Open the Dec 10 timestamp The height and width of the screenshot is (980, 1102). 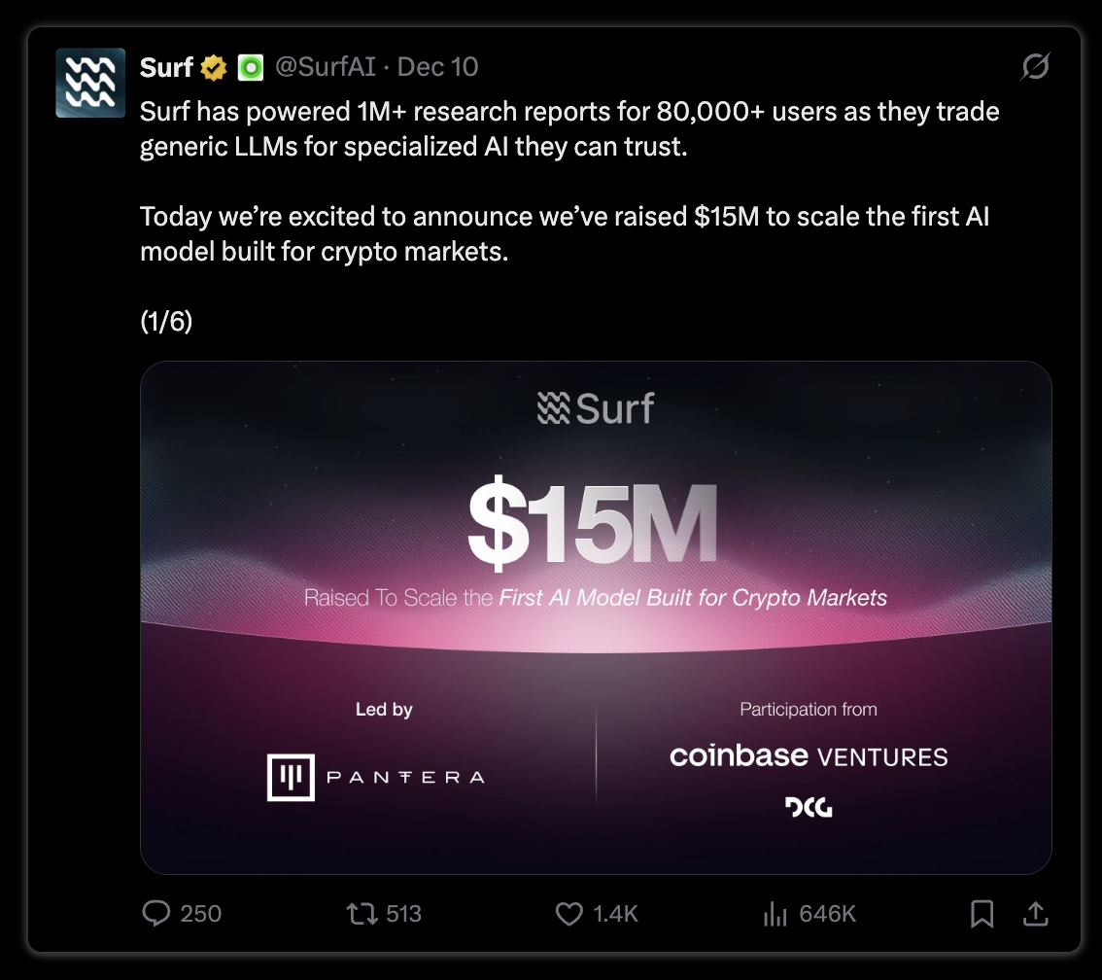(438, 67)
